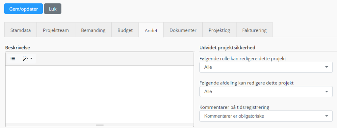
Task: Click the editor resize handle at the bottom
Action: (99, 125)
